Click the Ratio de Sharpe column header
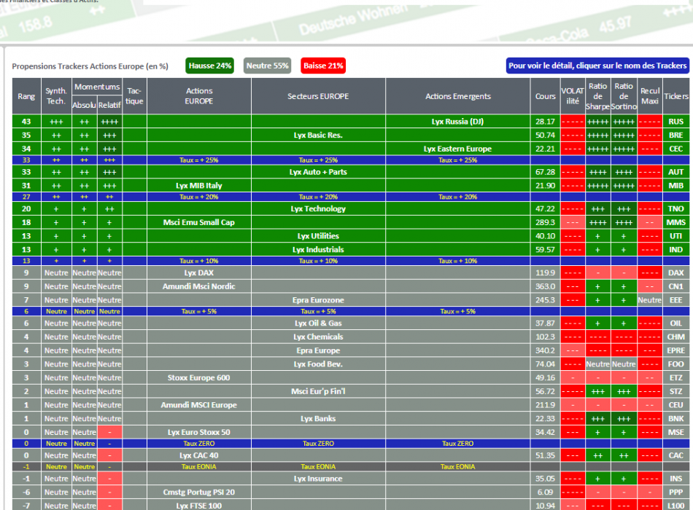693x510 pixels. [x=598, y=96]
